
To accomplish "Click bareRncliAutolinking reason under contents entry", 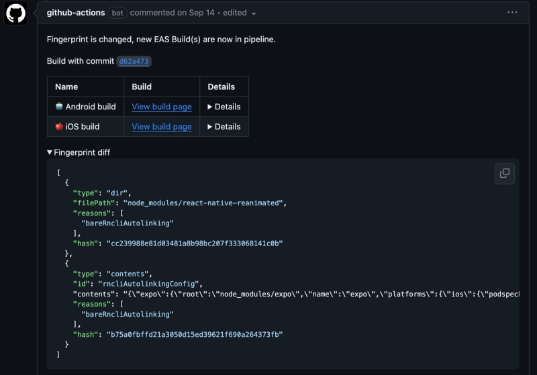I will pos(128,314).
